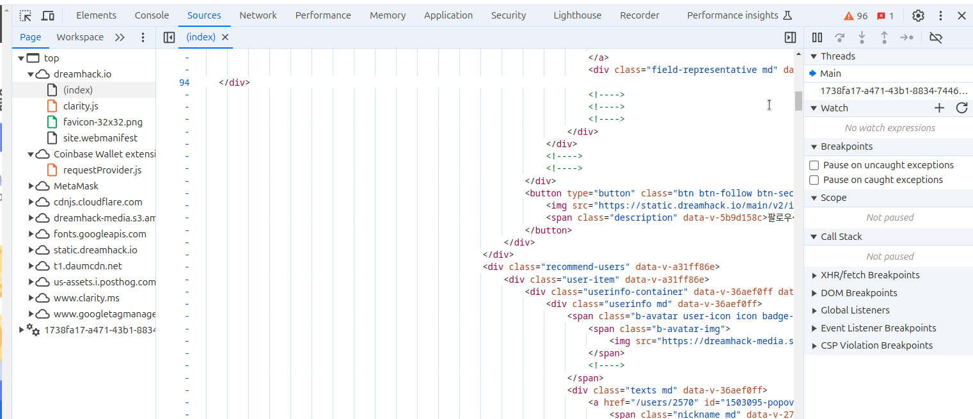This screenshot has width=973, height=419.
Task: Toggle the device toolbar icon
Action: 48,15
